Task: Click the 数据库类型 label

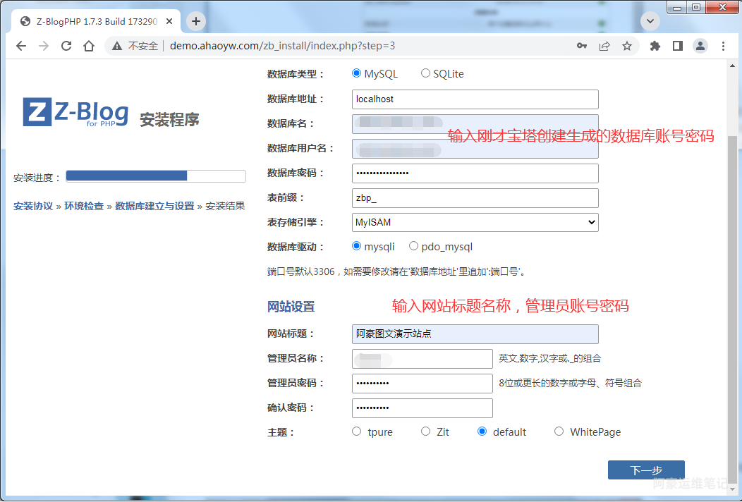Action: click(296, 74)
